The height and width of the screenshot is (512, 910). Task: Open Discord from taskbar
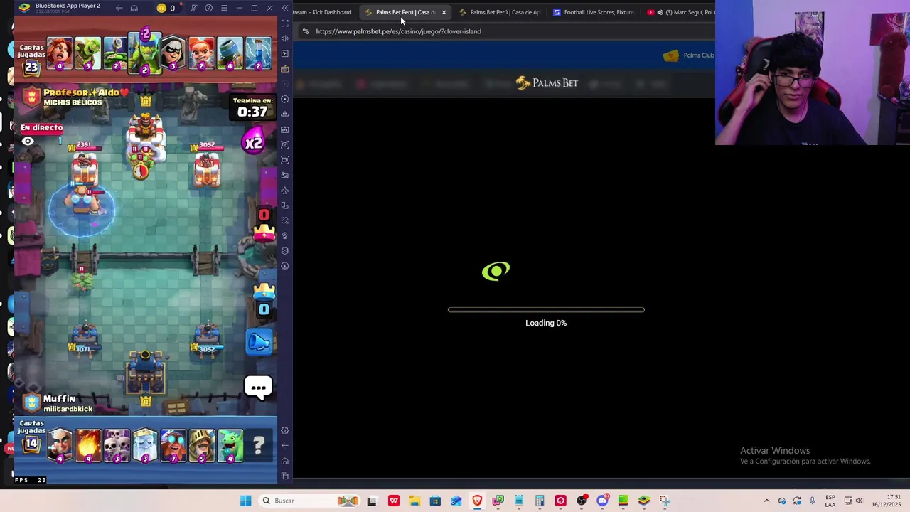point(602,501)
